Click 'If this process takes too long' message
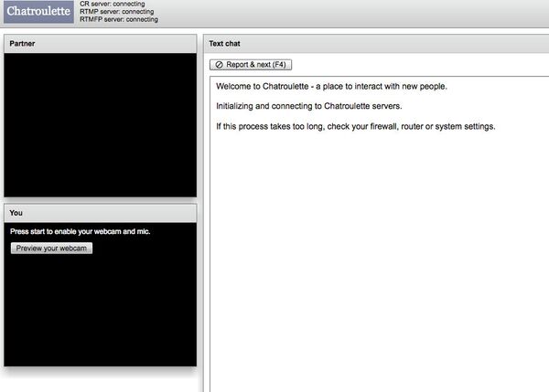This screenshot has width=549, height=392. 355,126
